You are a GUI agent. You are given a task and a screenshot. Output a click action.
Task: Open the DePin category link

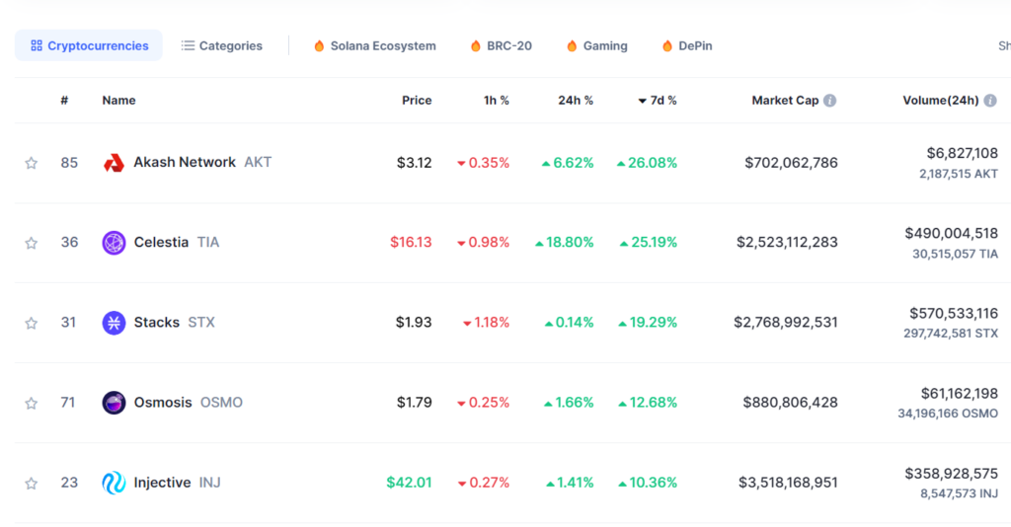[694, 46]
